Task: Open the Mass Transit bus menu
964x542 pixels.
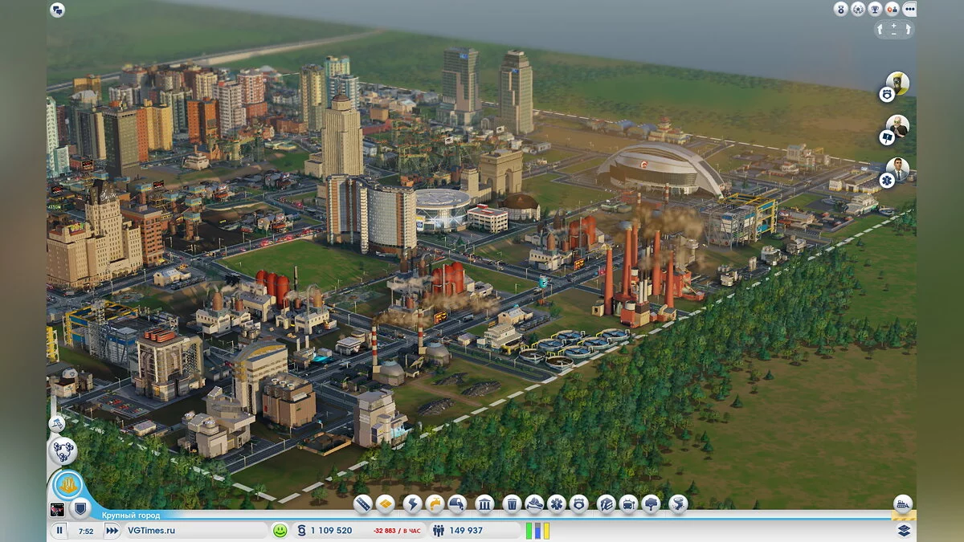Action: coord(628,504)
